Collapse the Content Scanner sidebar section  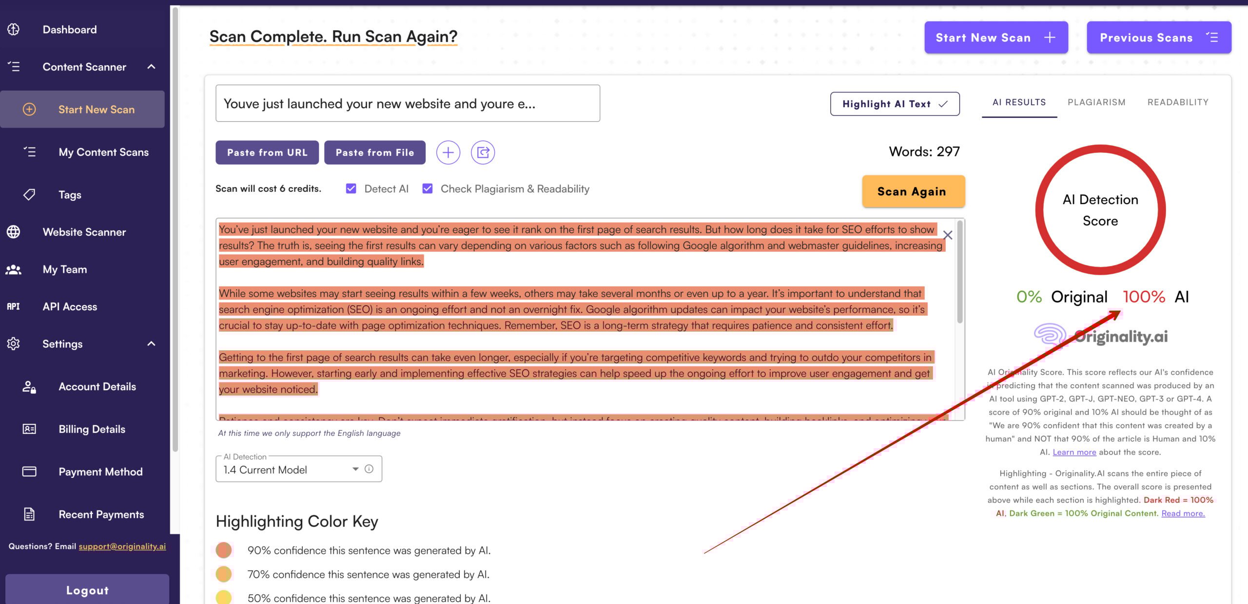click(x=151, y=67)
